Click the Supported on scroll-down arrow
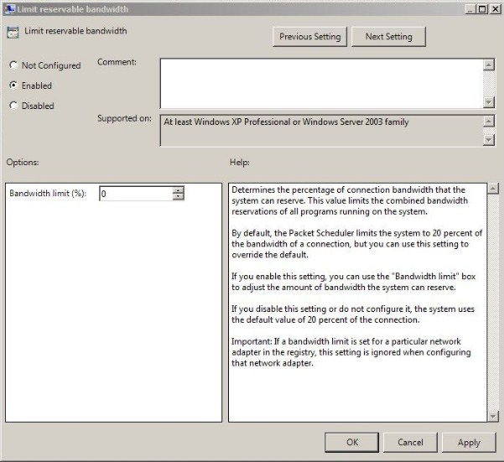Image resolution: width=504 pixels, height=462 pixels. (489, 140)
